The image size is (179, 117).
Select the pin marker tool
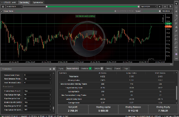176,31
